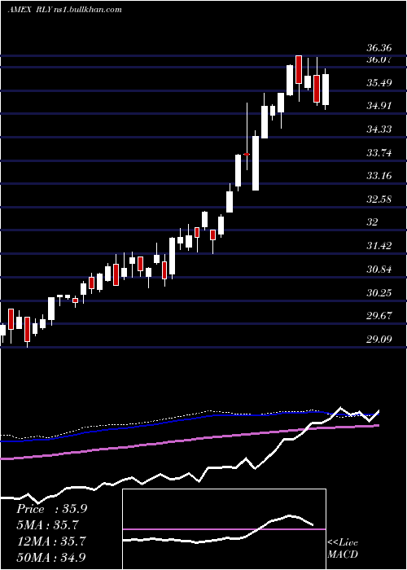
Task: Click the 33.74 price level label
Action: 379,153
